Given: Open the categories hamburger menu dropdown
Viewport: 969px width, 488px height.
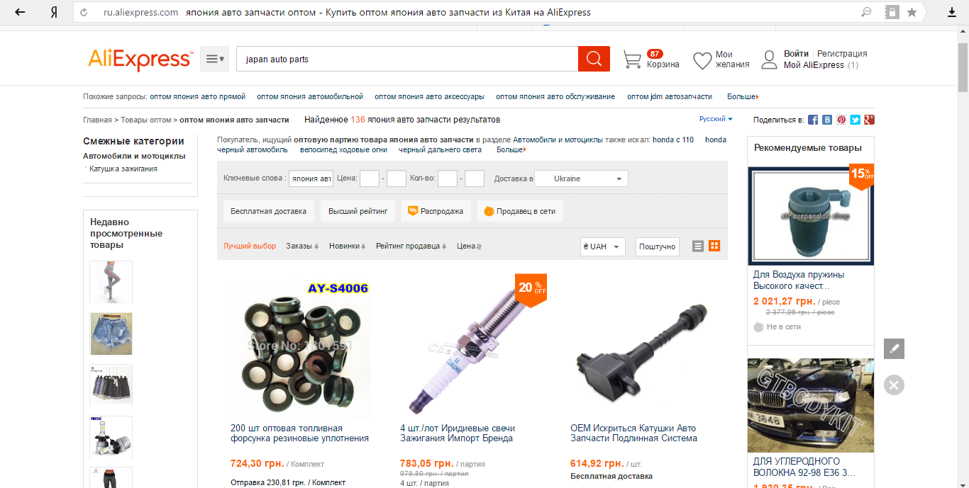Looking at the screenshot, I should pyautogui.click(x=214, y=59).
